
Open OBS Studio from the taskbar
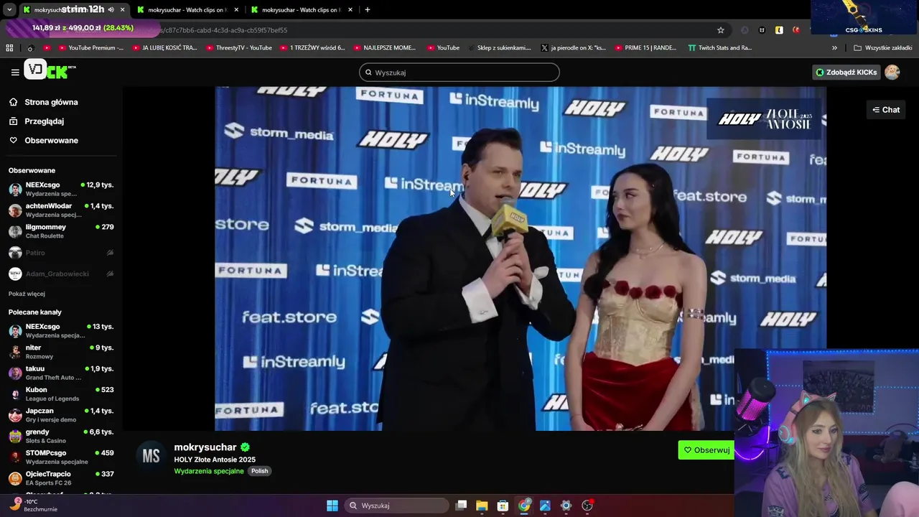[x=587, y=506]
